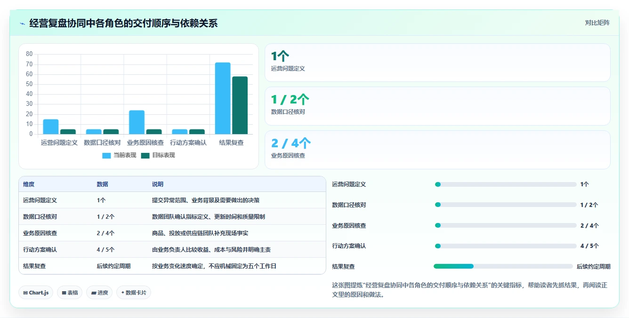Select the 运营问题定义 table row cell
The image size is (629, 318).
tap(40, 200)
